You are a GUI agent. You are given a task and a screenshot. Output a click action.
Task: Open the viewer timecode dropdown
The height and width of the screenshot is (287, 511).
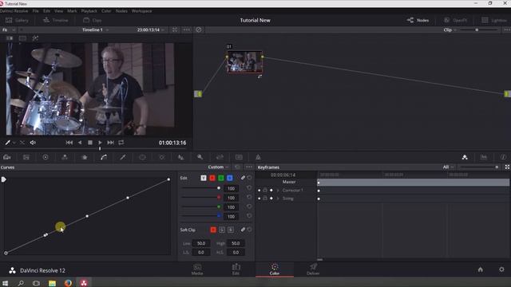click(150, 29)
